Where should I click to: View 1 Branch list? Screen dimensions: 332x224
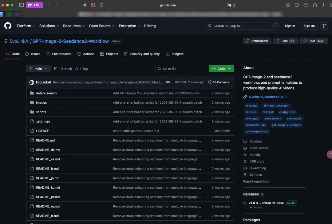tap(63, 69)
